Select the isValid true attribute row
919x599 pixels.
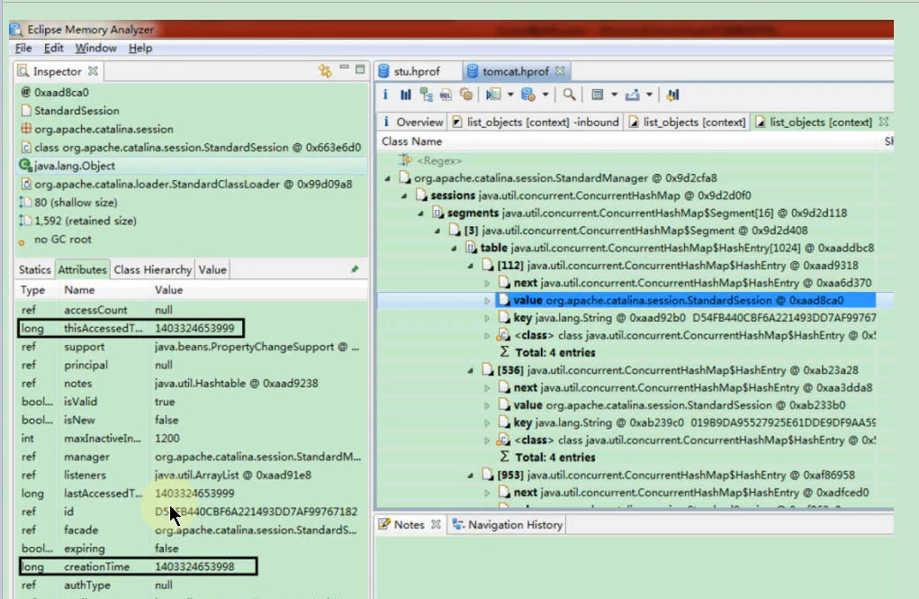coord(191,402)
